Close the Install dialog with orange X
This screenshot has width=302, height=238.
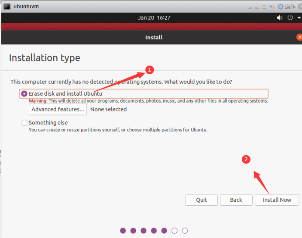tap(299, 37)
